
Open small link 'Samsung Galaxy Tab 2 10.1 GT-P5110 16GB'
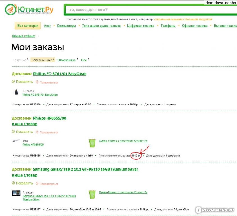pos(49,196)
